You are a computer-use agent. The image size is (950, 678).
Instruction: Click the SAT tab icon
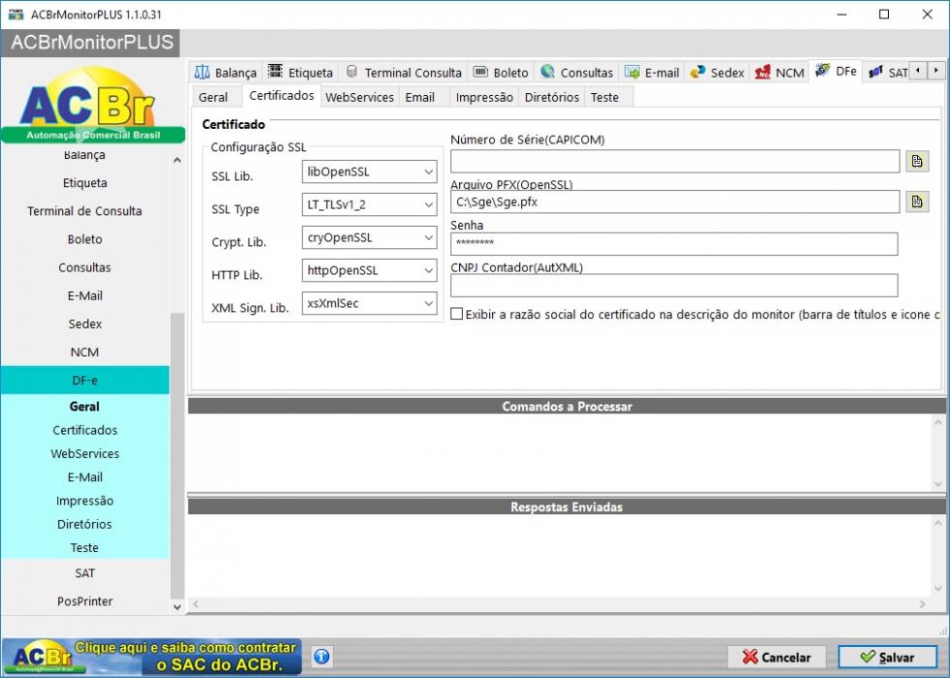[x=875, y=72]
